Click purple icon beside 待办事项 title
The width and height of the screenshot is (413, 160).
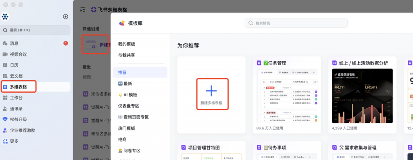point(259,148)
